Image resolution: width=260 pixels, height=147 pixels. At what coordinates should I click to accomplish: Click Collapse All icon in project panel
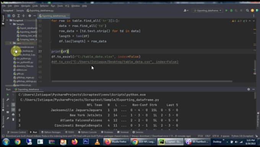pos(24,16)
